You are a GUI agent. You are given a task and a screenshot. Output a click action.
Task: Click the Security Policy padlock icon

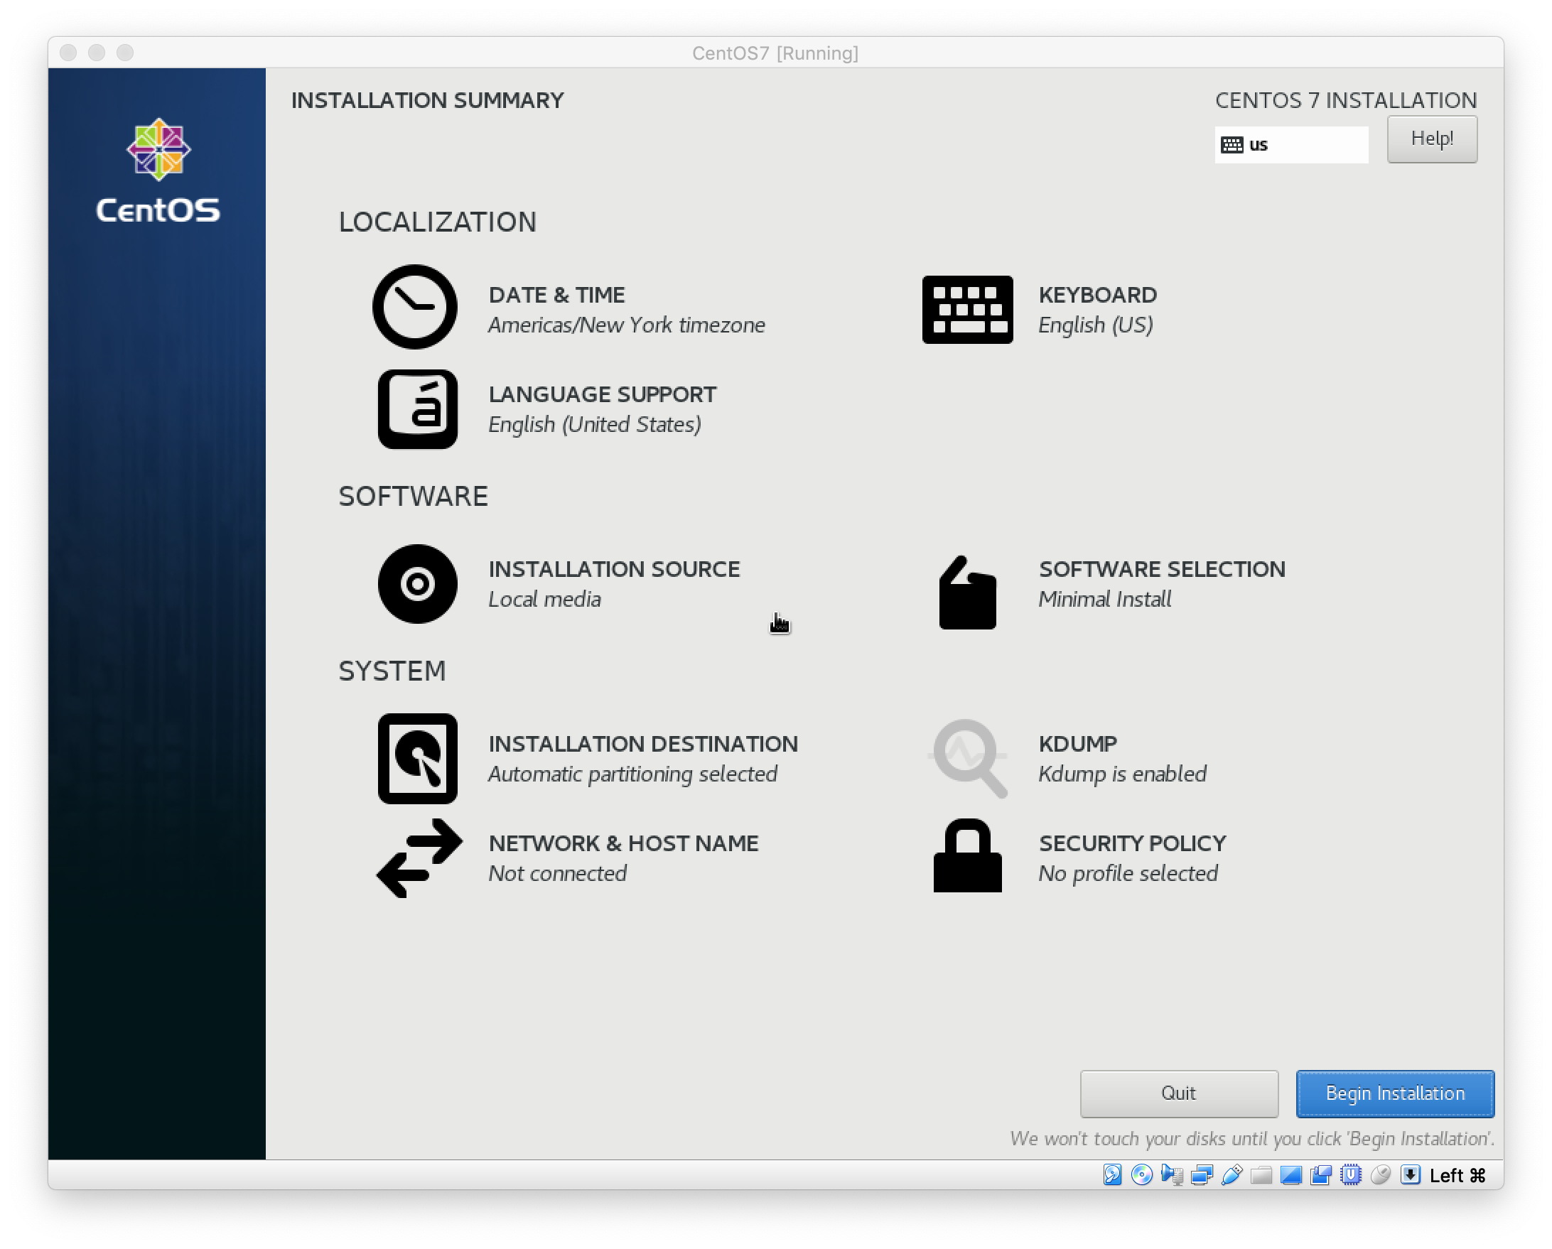(966, 856)
